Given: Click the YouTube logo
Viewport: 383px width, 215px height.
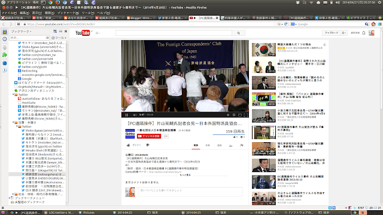Looking at the screenshot, I should pos(83,33).
